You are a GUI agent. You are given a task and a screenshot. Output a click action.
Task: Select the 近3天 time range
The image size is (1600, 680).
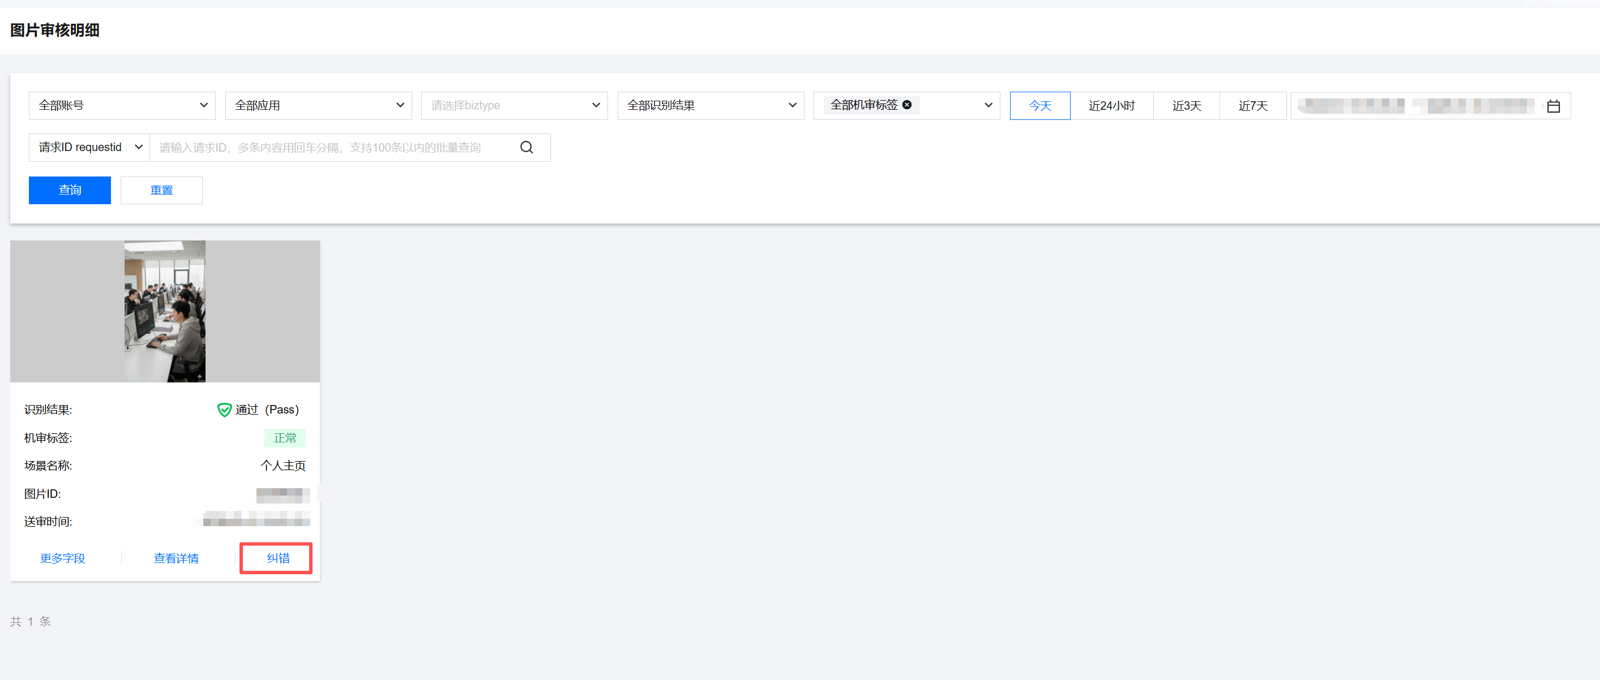coord(1186,105)
